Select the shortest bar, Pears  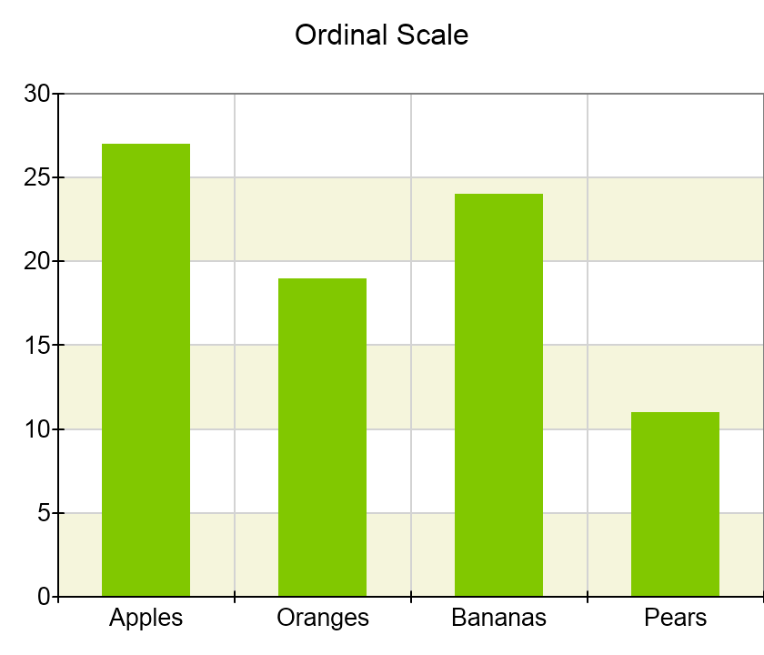[x=675, y=504]
